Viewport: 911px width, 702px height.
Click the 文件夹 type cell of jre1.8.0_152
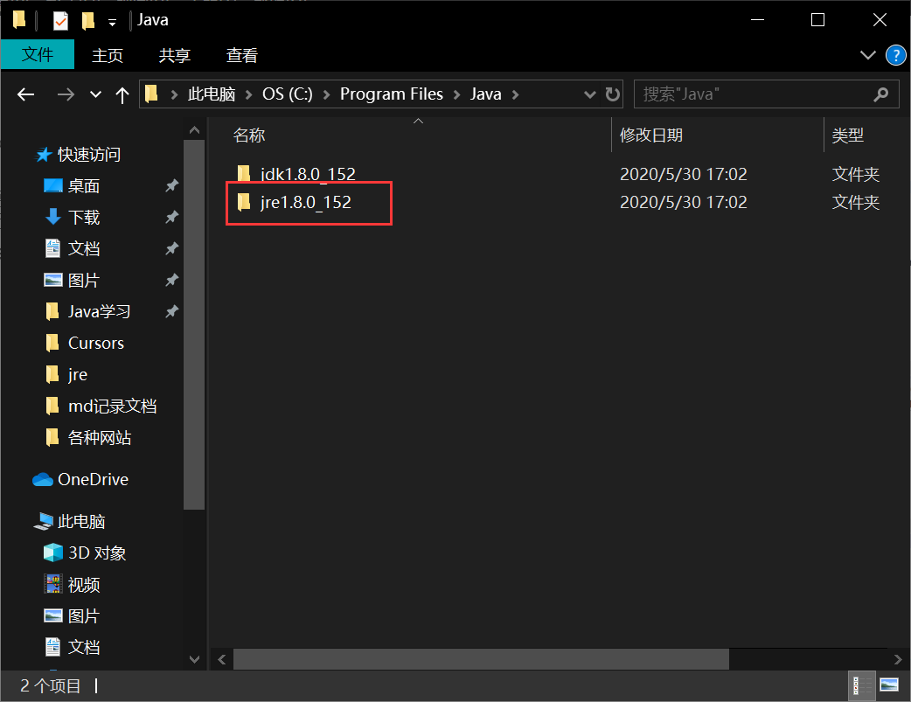pos(856,202)
